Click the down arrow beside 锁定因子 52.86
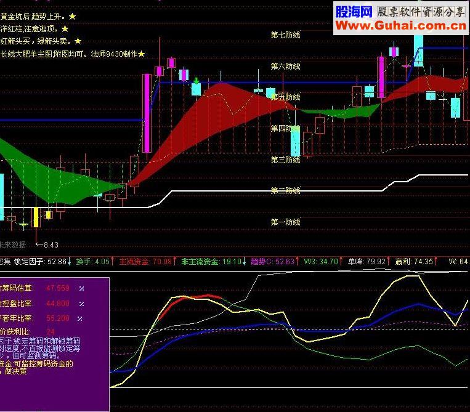The height and width of the screenshot is (412, 470). point(69,262)
